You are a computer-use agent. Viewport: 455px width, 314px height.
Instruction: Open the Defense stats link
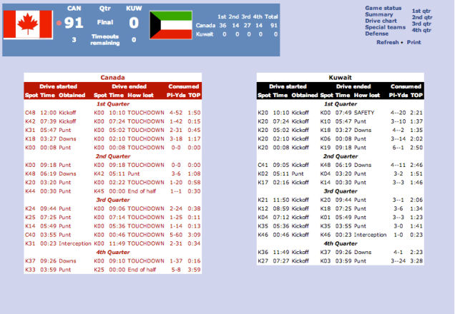coord(376,34)
